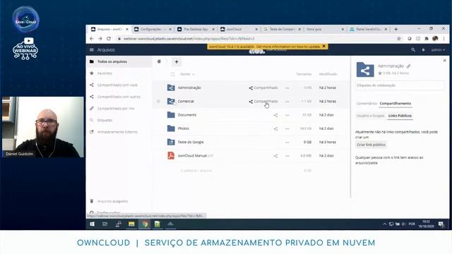Open the Comercial shared folder icon
Viewport: 452px width, 254px height.
171,101
